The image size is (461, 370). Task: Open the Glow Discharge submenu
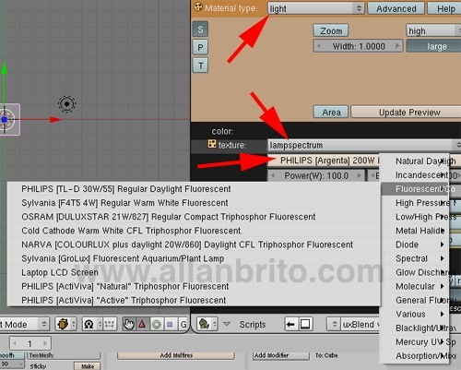415,272
